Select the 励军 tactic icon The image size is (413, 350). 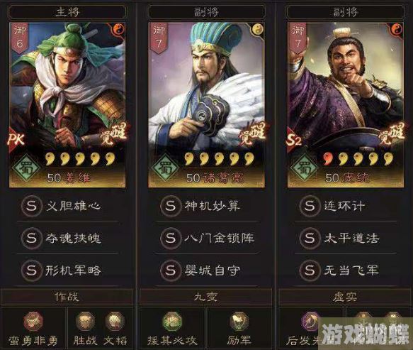pos(239,321)
